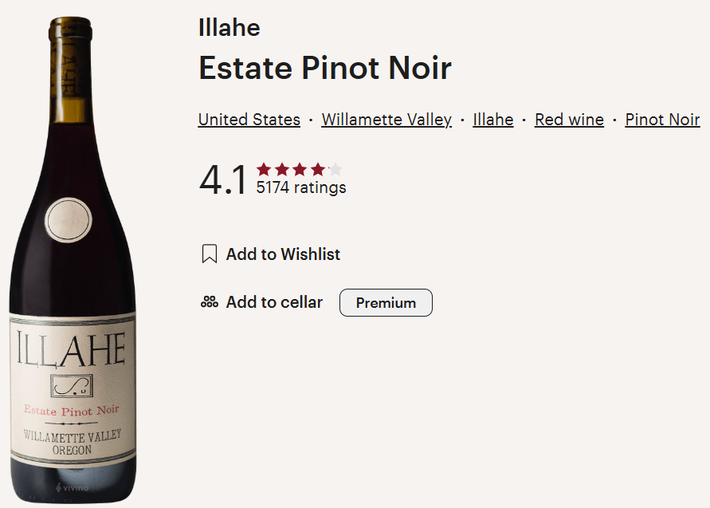Image resolution: width=710 pixels, height=508 pixels.
Task: Click the cellar bottles icon
Action: [x=210, y=302]
